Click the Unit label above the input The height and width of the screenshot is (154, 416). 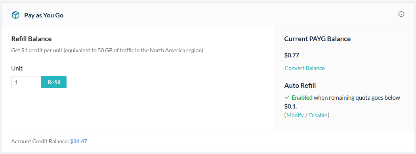[17, 68]
